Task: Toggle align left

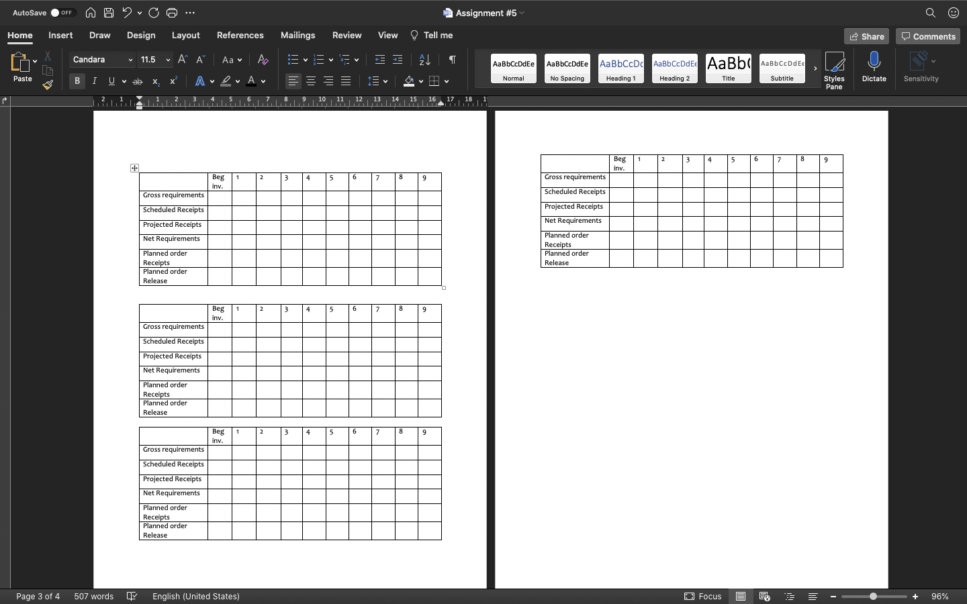Action: click(293, 81)
